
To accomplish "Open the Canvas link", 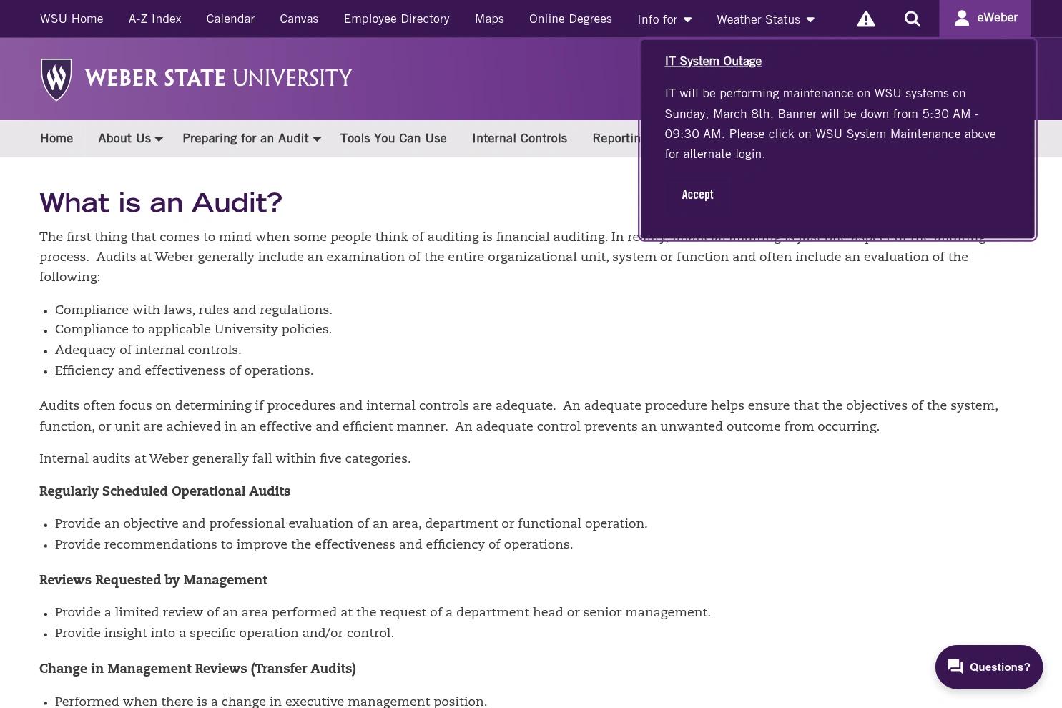I will click(x=299, y=19).
